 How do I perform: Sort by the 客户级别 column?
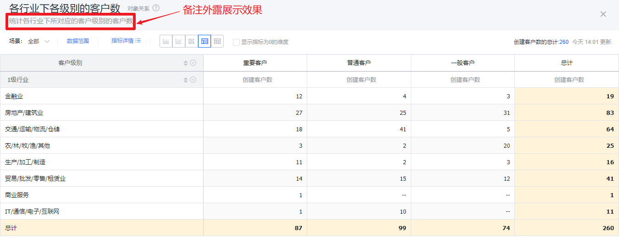pyautogui.click(x=186, y=63)
